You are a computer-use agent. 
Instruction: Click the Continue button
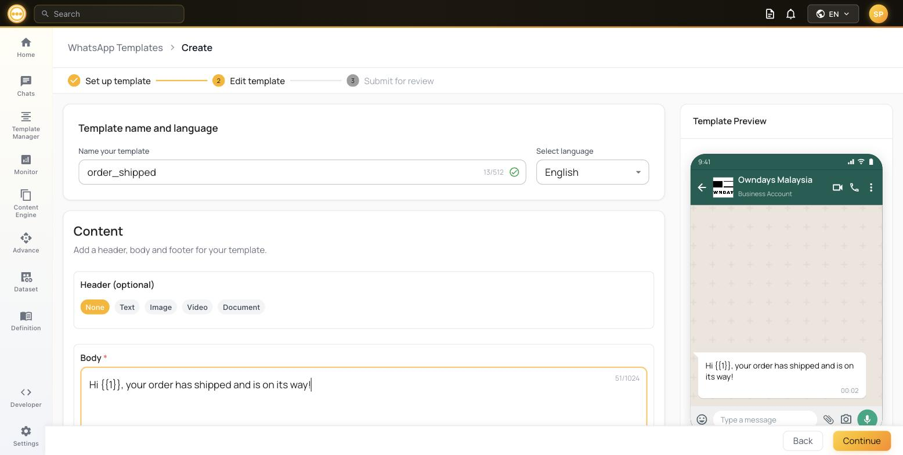(x=862, y=441)
